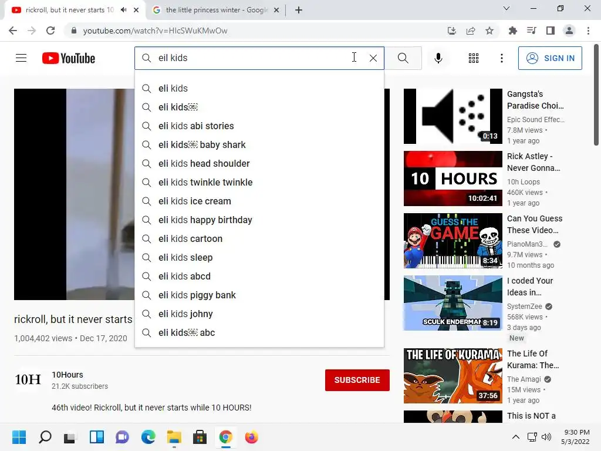
Task: Pick the 'eli kids head shoulder' suggestion
Action: pos(259,163)
